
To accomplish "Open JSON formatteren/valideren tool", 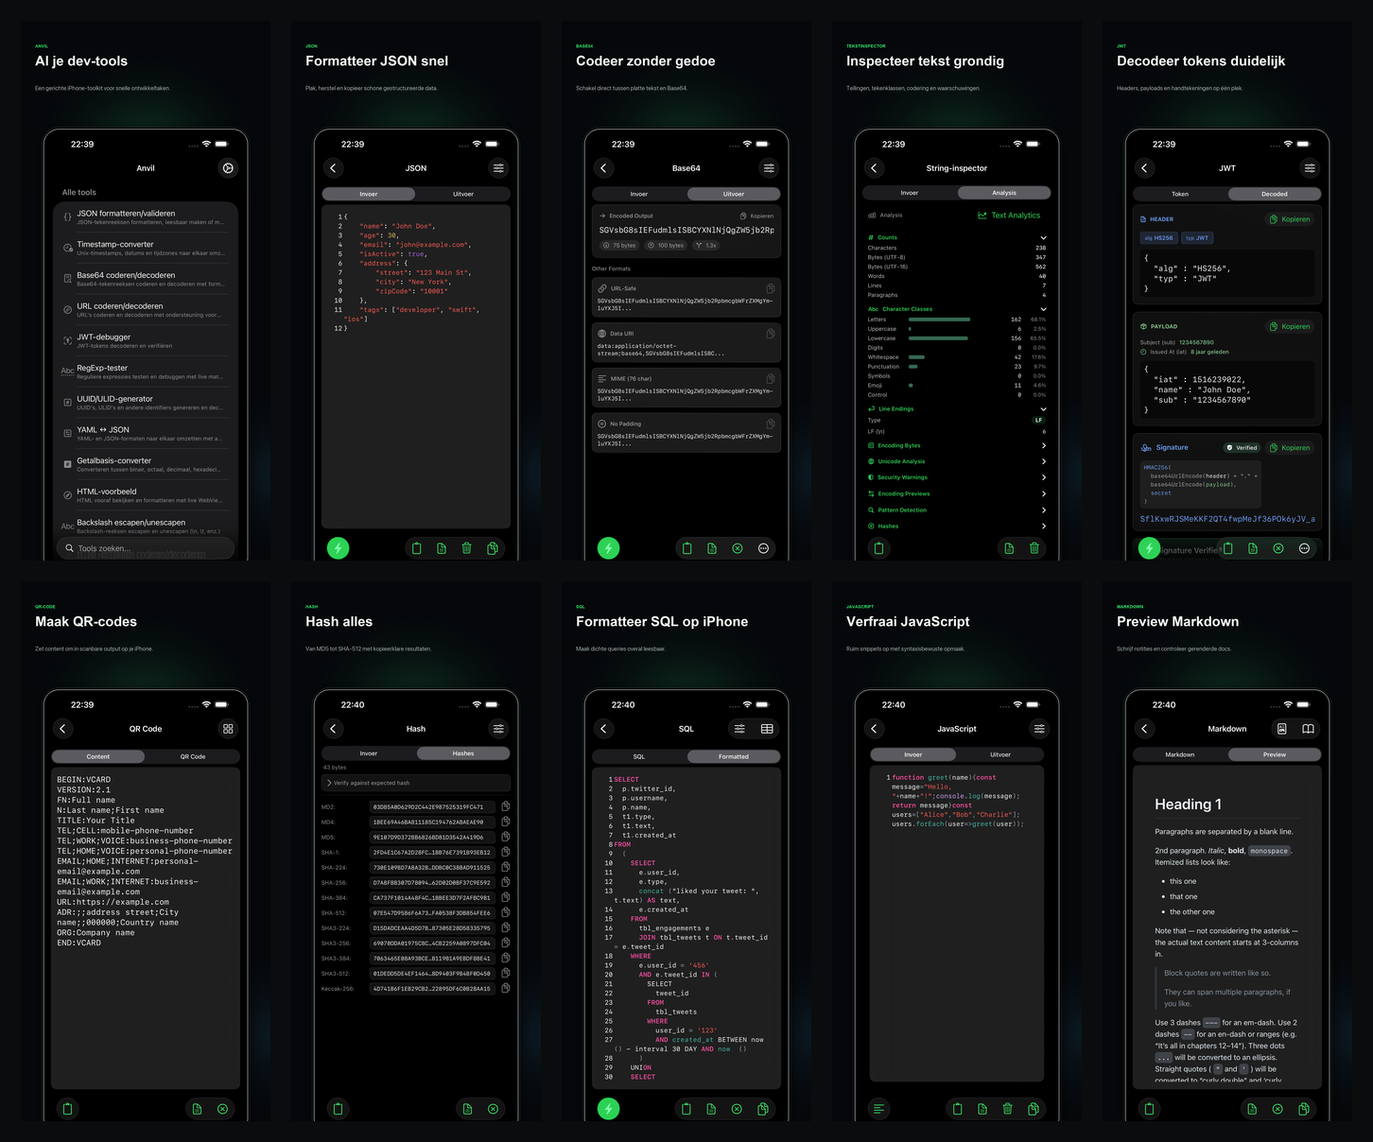I will coord(146,217).
